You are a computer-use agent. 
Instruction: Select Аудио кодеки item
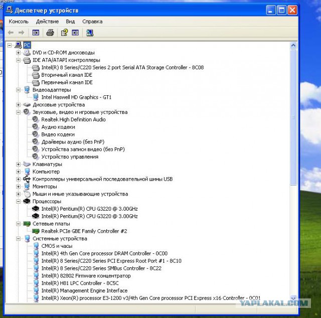pos(58,127)
